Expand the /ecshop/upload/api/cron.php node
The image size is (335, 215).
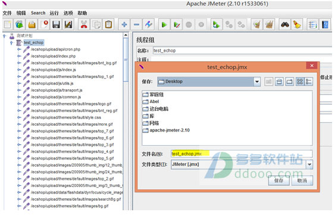pos(19,49)
